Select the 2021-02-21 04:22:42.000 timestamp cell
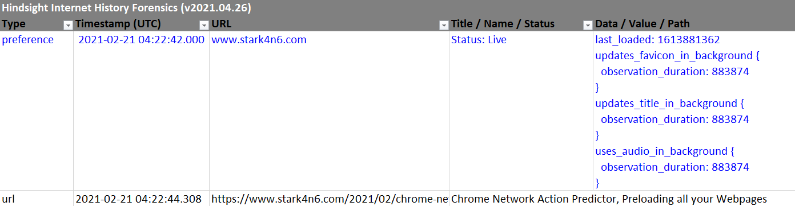 point(141,110)
